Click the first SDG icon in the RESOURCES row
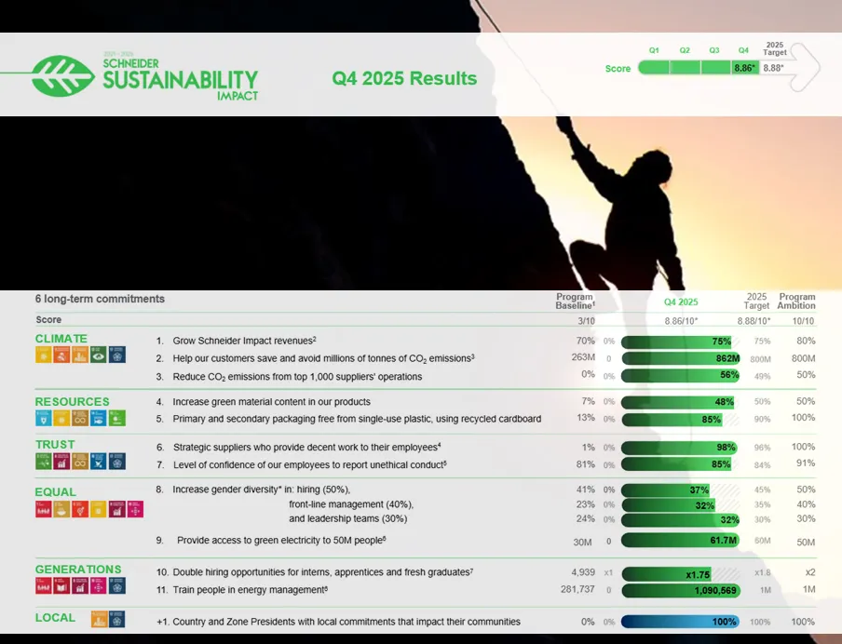 click(44, 418)
